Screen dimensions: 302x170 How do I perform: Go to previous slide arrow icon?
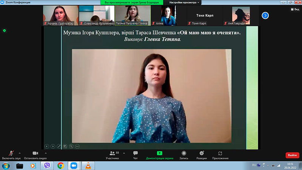click(46, 146)
